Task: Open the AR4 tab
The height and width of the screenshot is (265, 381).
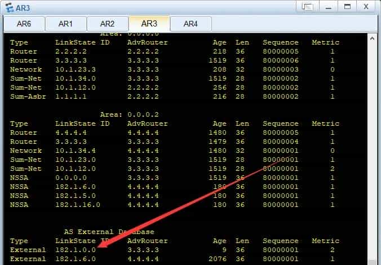Action: coord(191,24)
